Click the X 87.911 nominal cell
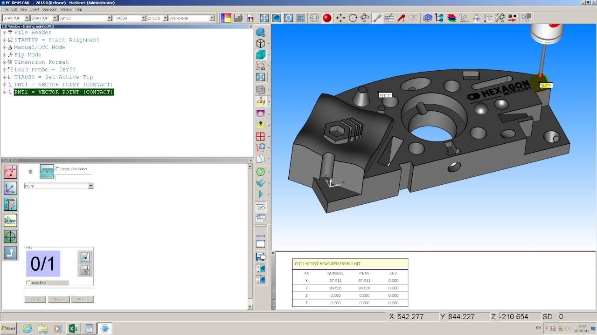 (335, 281)
